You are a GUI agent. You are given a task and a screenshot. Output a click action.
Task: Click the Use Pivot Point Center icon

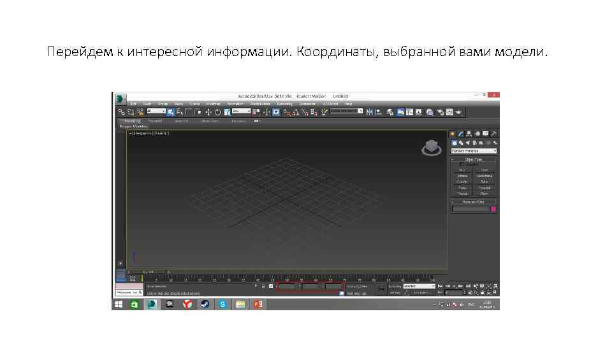coord(256,112)
